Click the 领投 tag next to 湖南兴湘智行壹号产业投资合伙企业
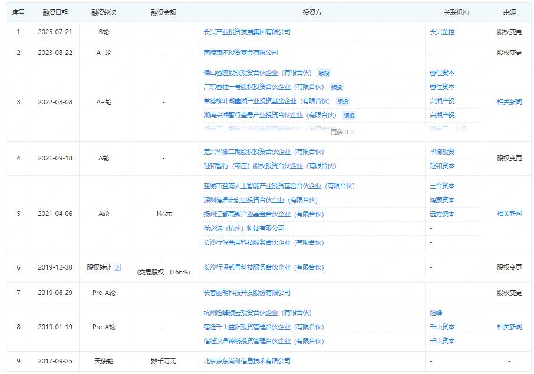This screenshot has width=534, height=374. [349, 116]
